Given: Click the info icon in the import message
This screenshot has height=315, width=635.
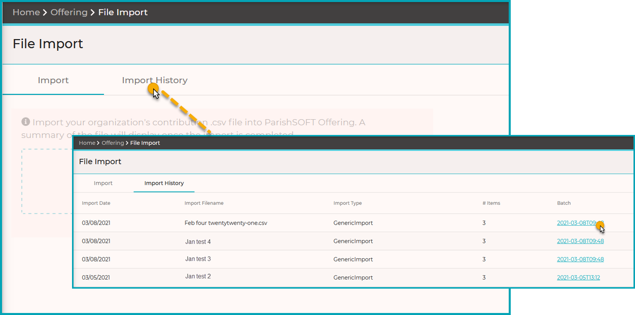Looking at the screenshot, I should click(25, 122).
